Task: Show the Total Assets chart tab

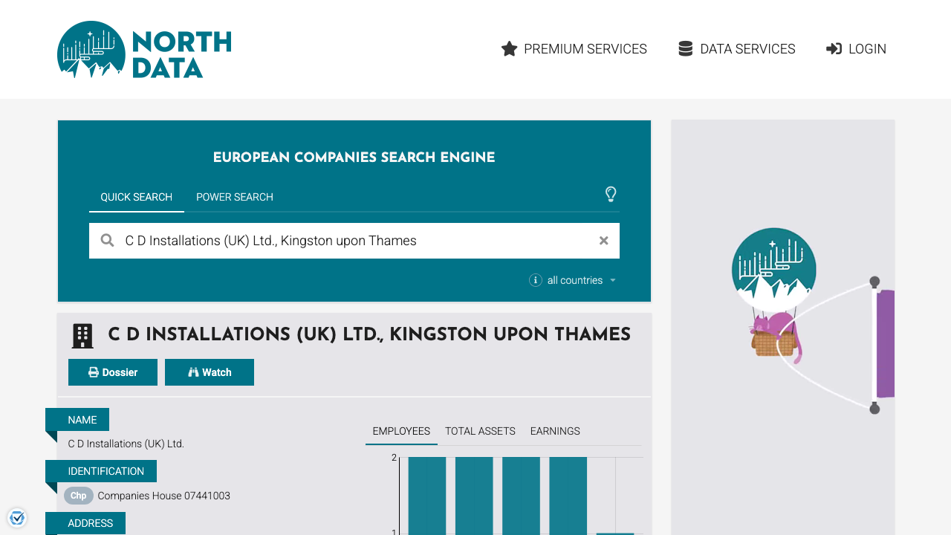Action: (x=480, y=431)
